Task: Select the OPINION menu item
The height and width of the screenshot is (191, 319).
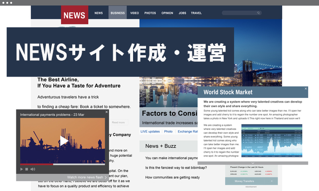Action: click(167, 13)
